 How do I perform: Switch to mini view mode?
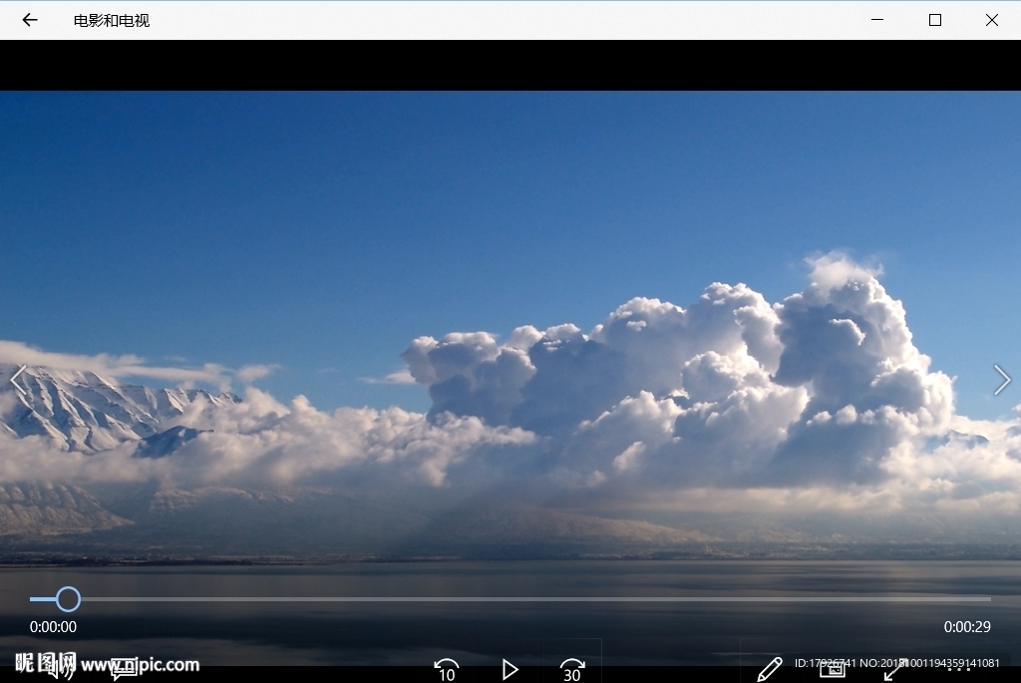coord(833,668)
